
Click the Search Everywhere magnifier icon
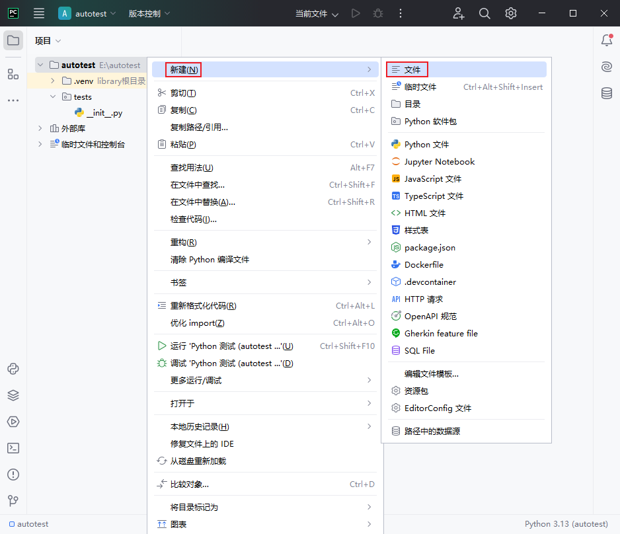484,13
